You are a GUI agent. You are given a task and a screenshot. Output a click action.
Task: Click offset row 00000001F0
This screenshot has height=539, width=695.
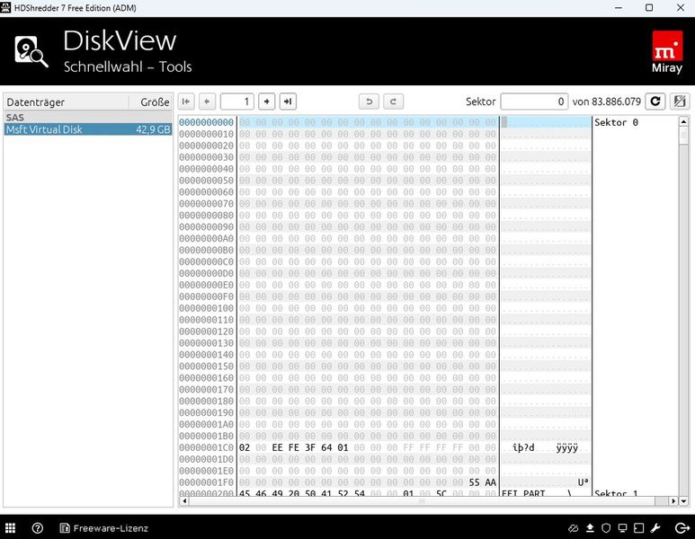click(x=206, y=482)
